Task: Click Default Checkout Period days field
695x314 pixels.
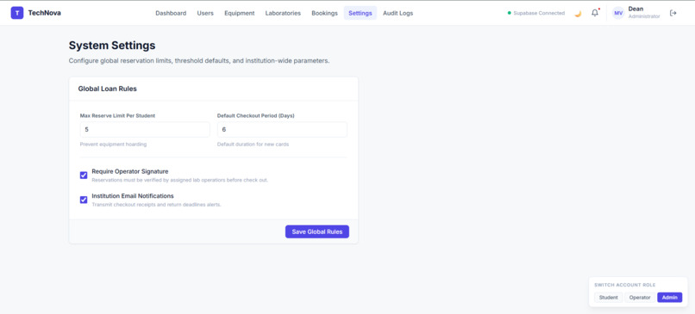Action: [282, 130]
